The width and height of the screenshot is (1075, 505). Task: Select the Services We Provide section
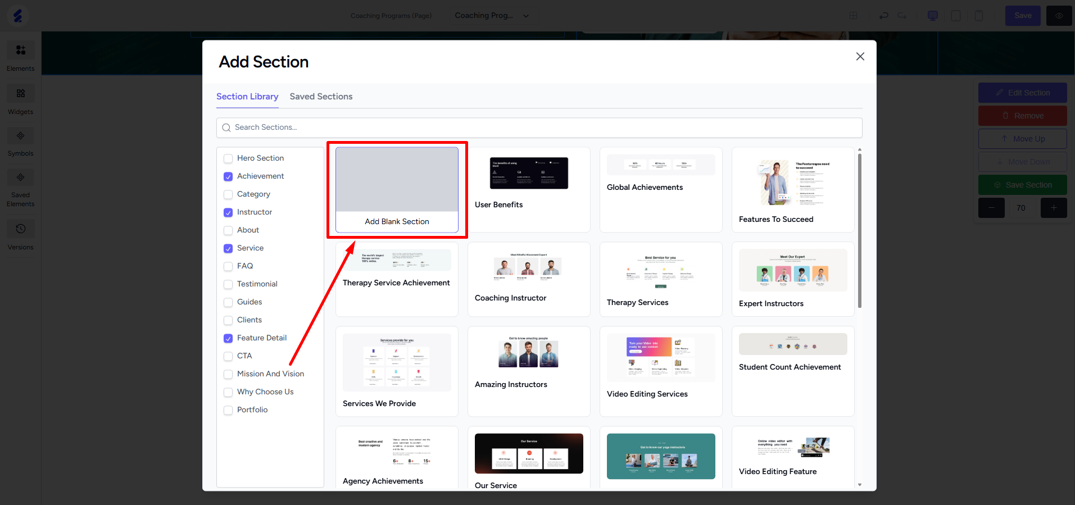397,371
